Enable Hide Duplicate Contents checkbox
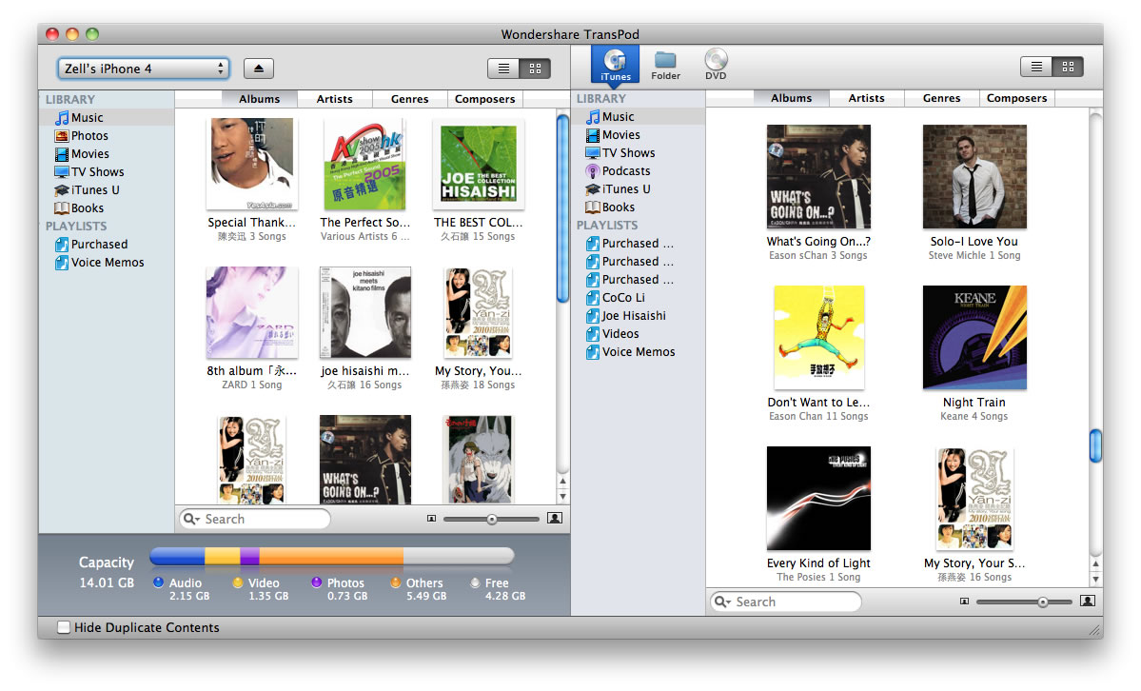Screen dimensions: 1141x691 64,627
